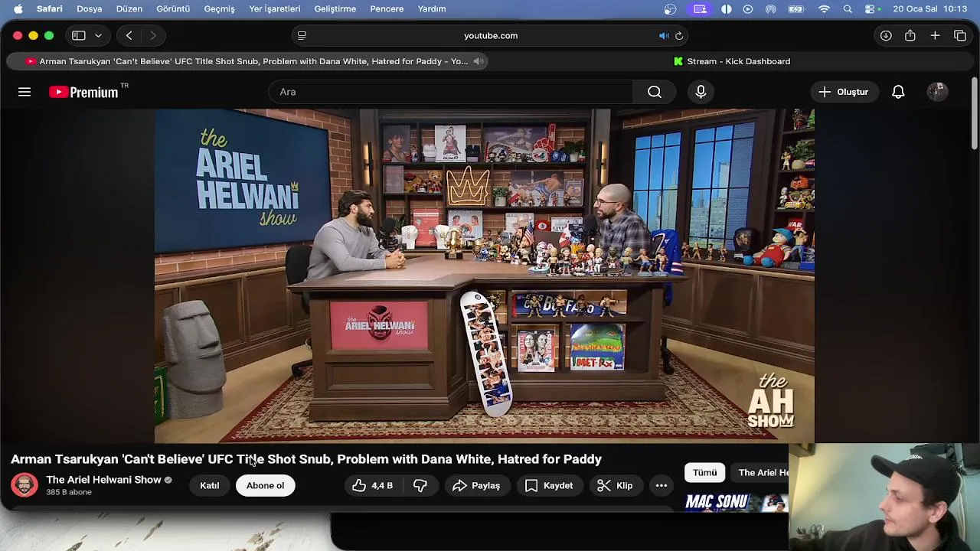Open the Wi-Fi menu bar status
The image size is (980, 551).
point(824,9)
